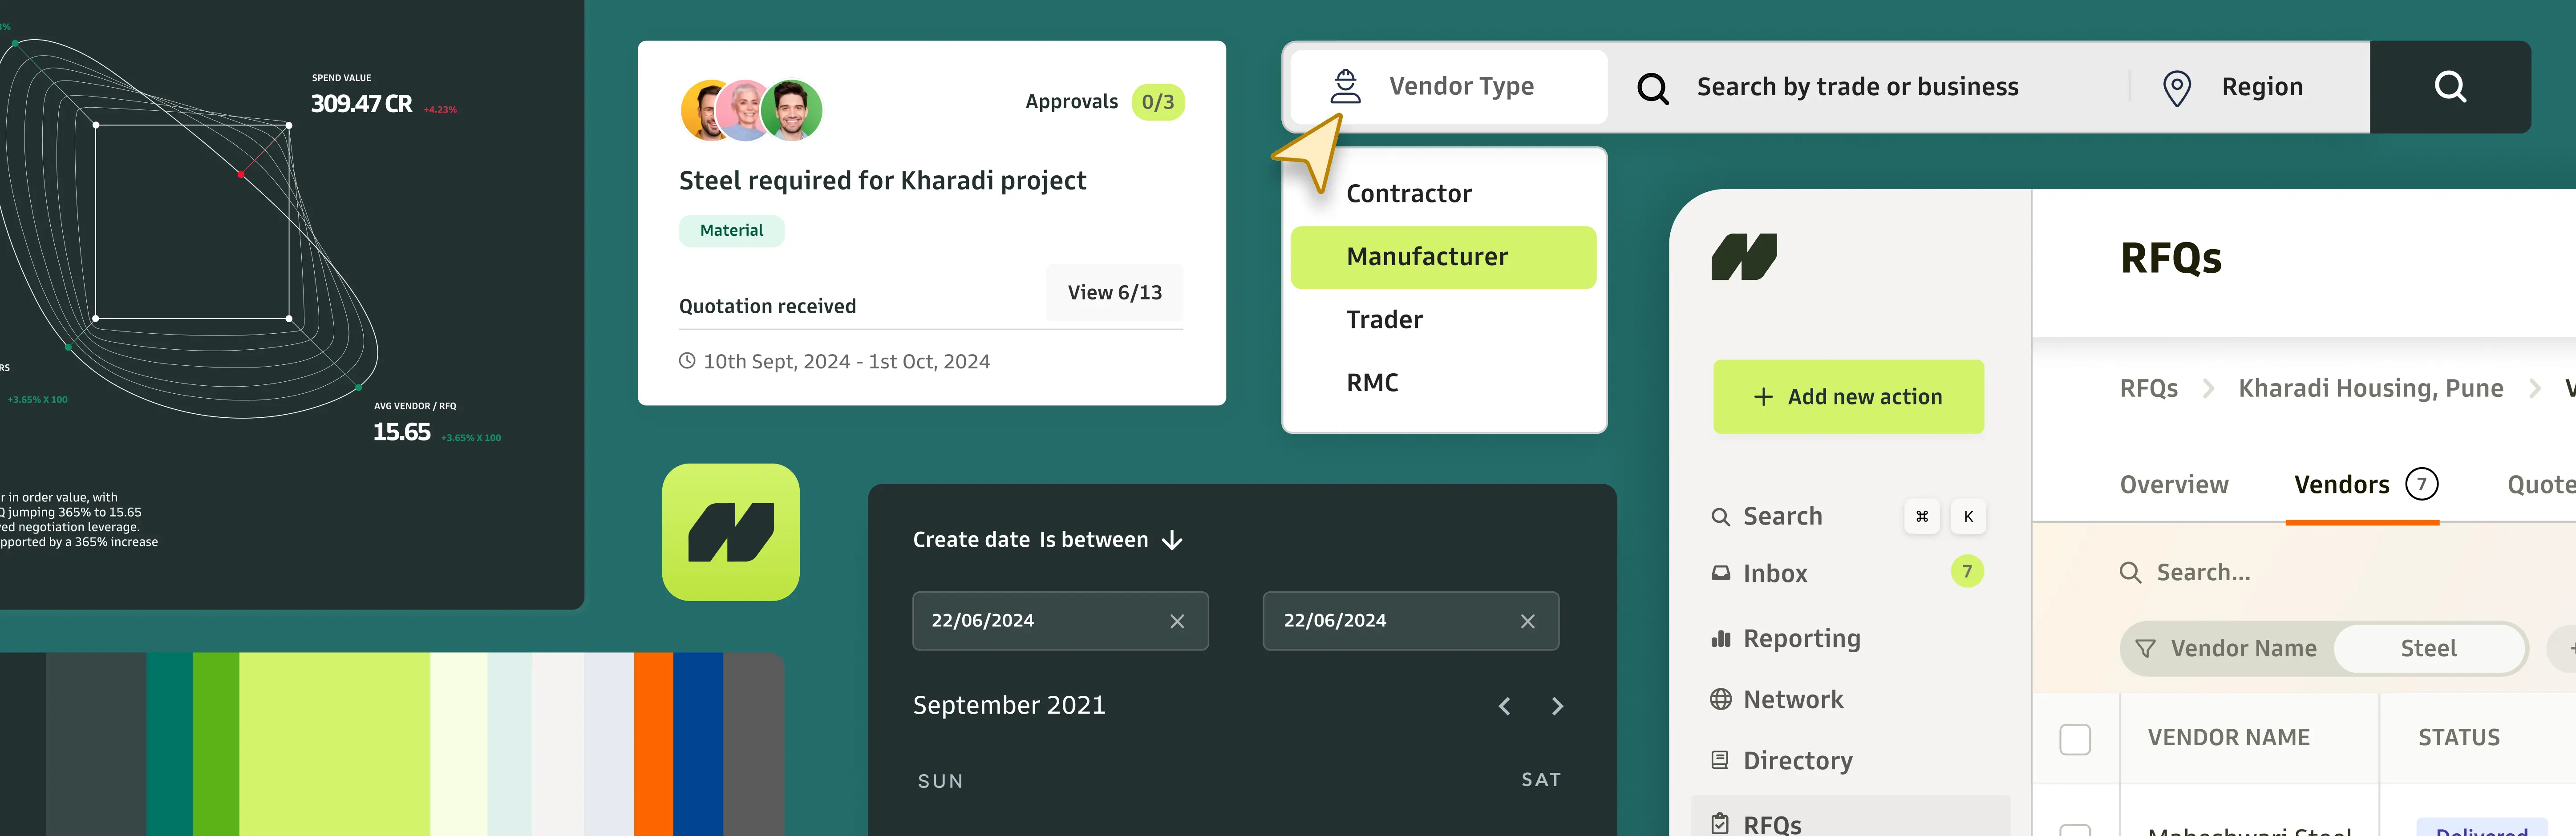Screen dimensions: 2576x836
Task: Clear the first date field with X
Action: click(x=1177, y=622)
